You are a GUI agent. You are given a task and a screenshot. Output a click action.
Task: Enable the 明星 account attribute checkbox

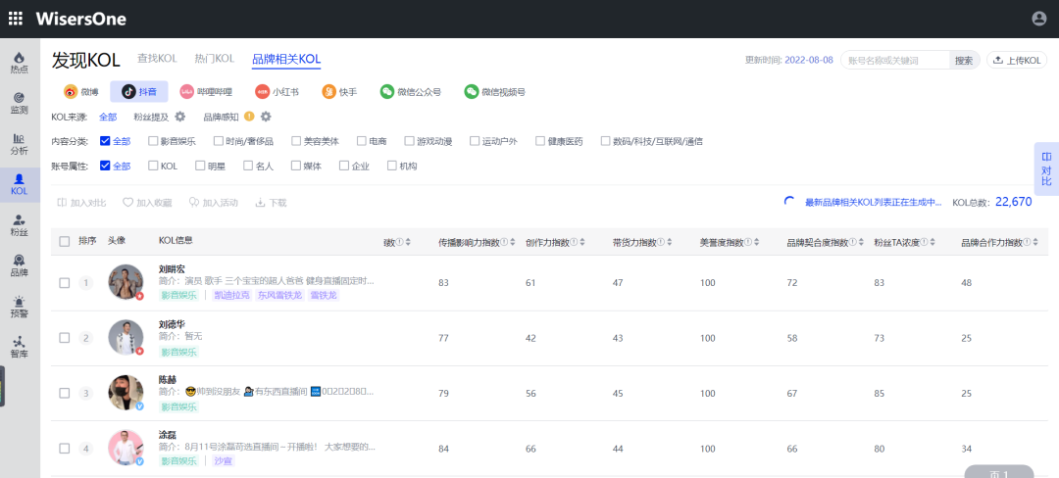[x=199, y=166]
